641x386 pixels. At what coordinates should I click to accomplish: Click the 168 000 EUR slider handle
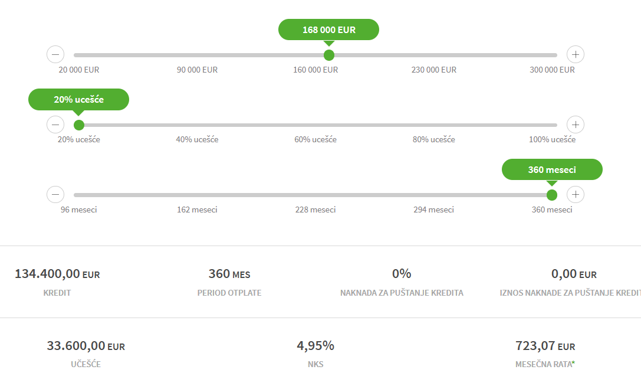329,55
